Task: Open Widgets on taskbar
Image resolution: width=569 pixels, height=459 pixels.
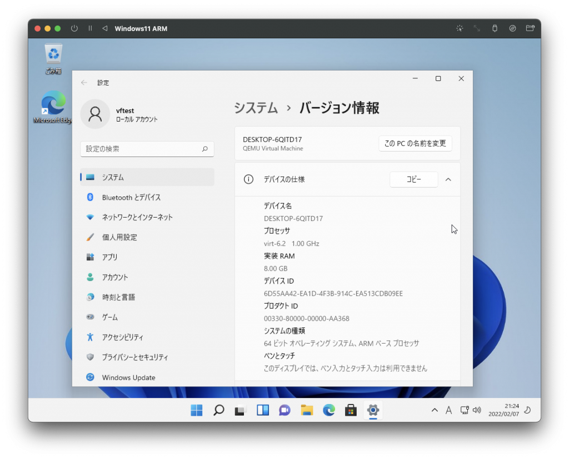Action: point(263,410)
